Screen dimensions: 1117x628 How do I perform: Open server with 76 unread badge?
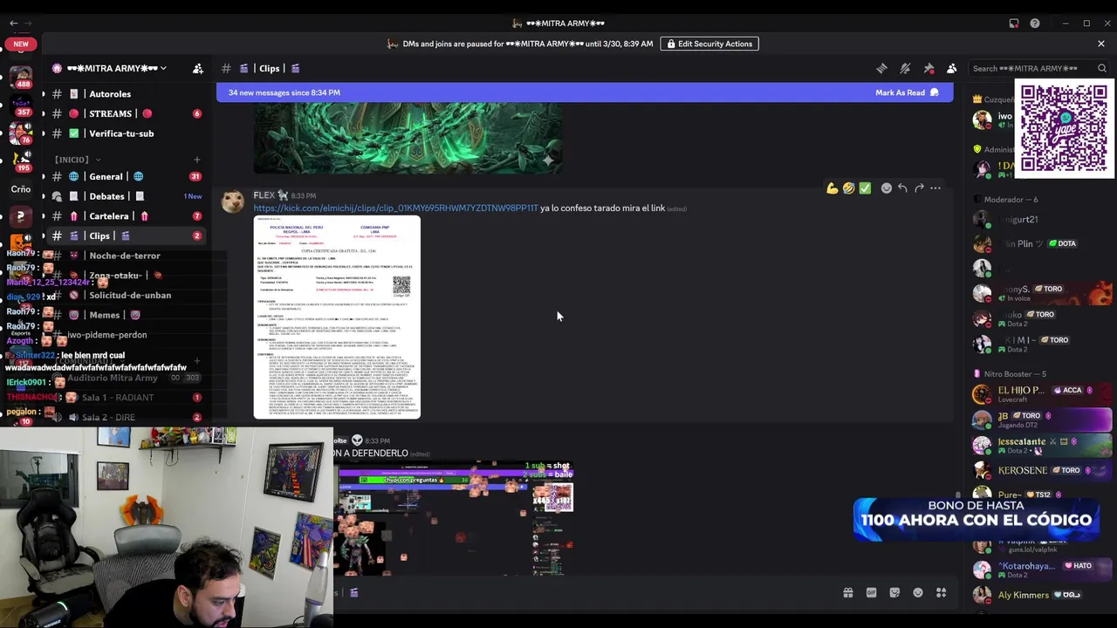21,134
